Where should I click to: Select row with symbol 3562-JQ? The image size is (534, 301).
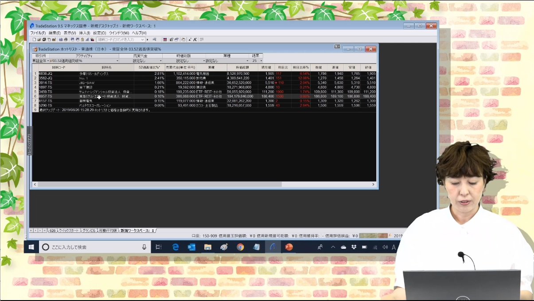[x=204, y=78]
